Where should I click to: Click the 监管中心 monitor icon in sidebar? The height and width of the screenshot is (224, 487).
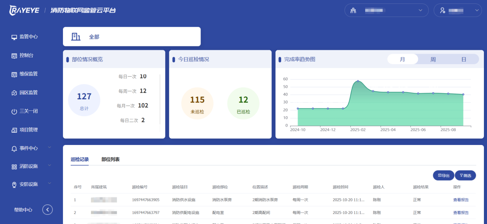point(14,37)
